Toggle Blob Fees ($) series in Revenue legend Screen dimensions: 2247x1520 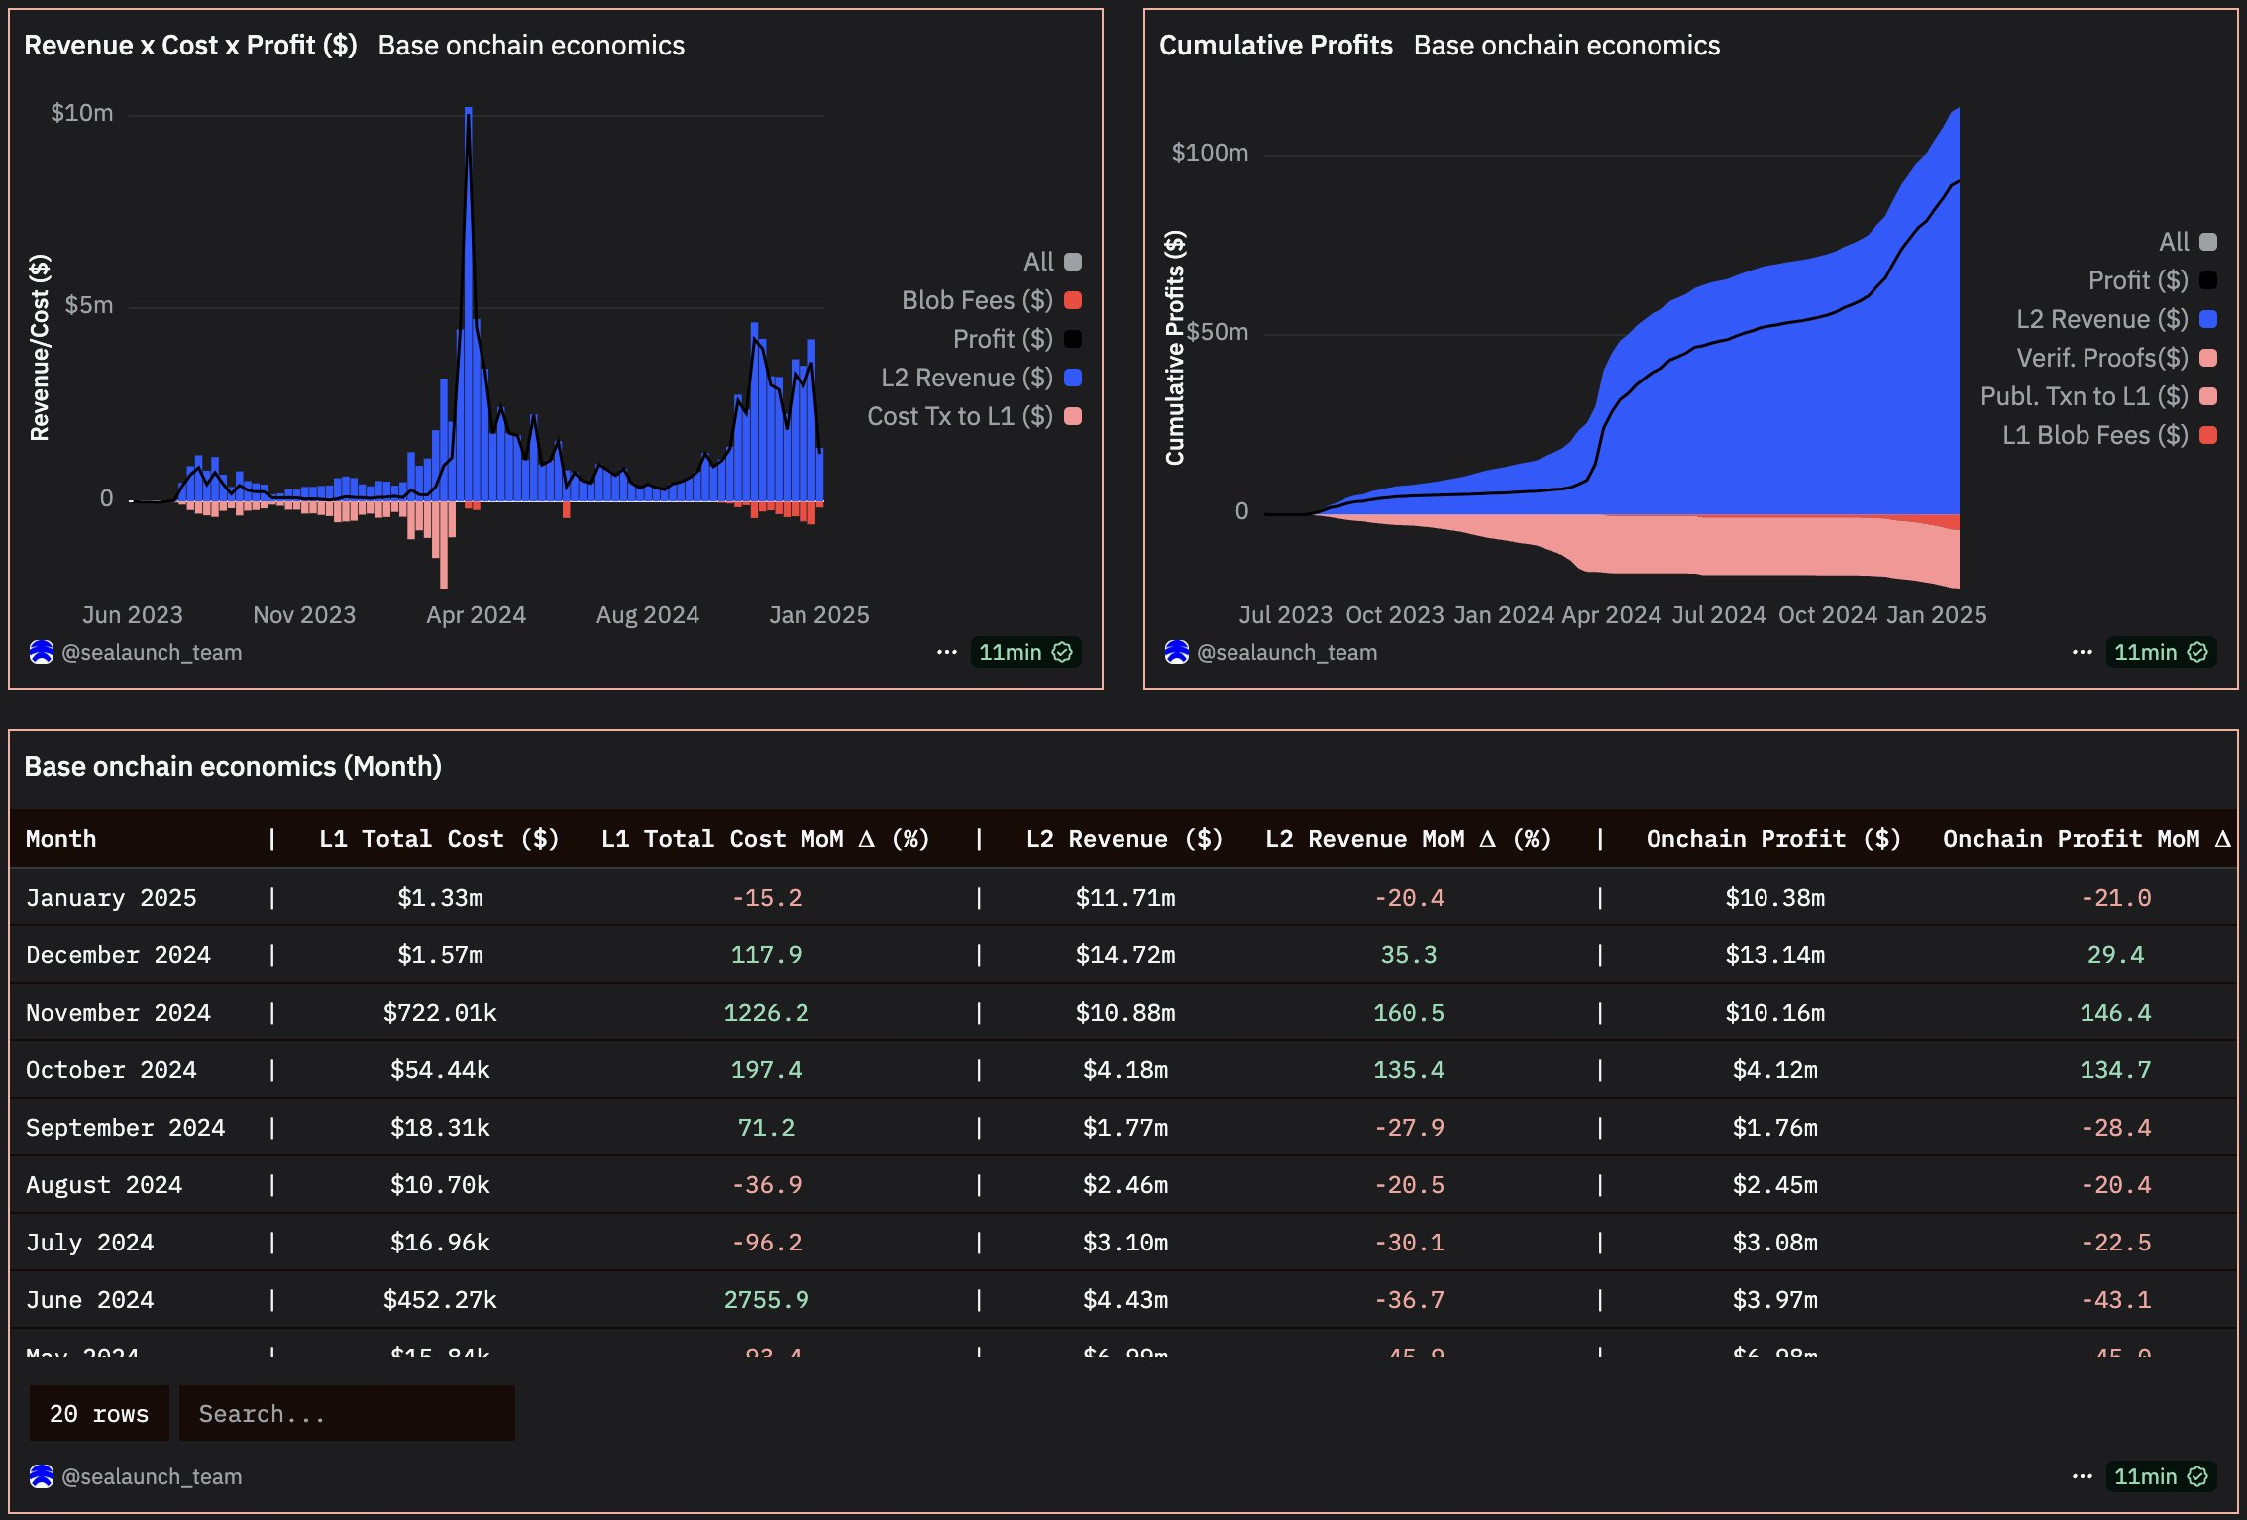point(976,300)
